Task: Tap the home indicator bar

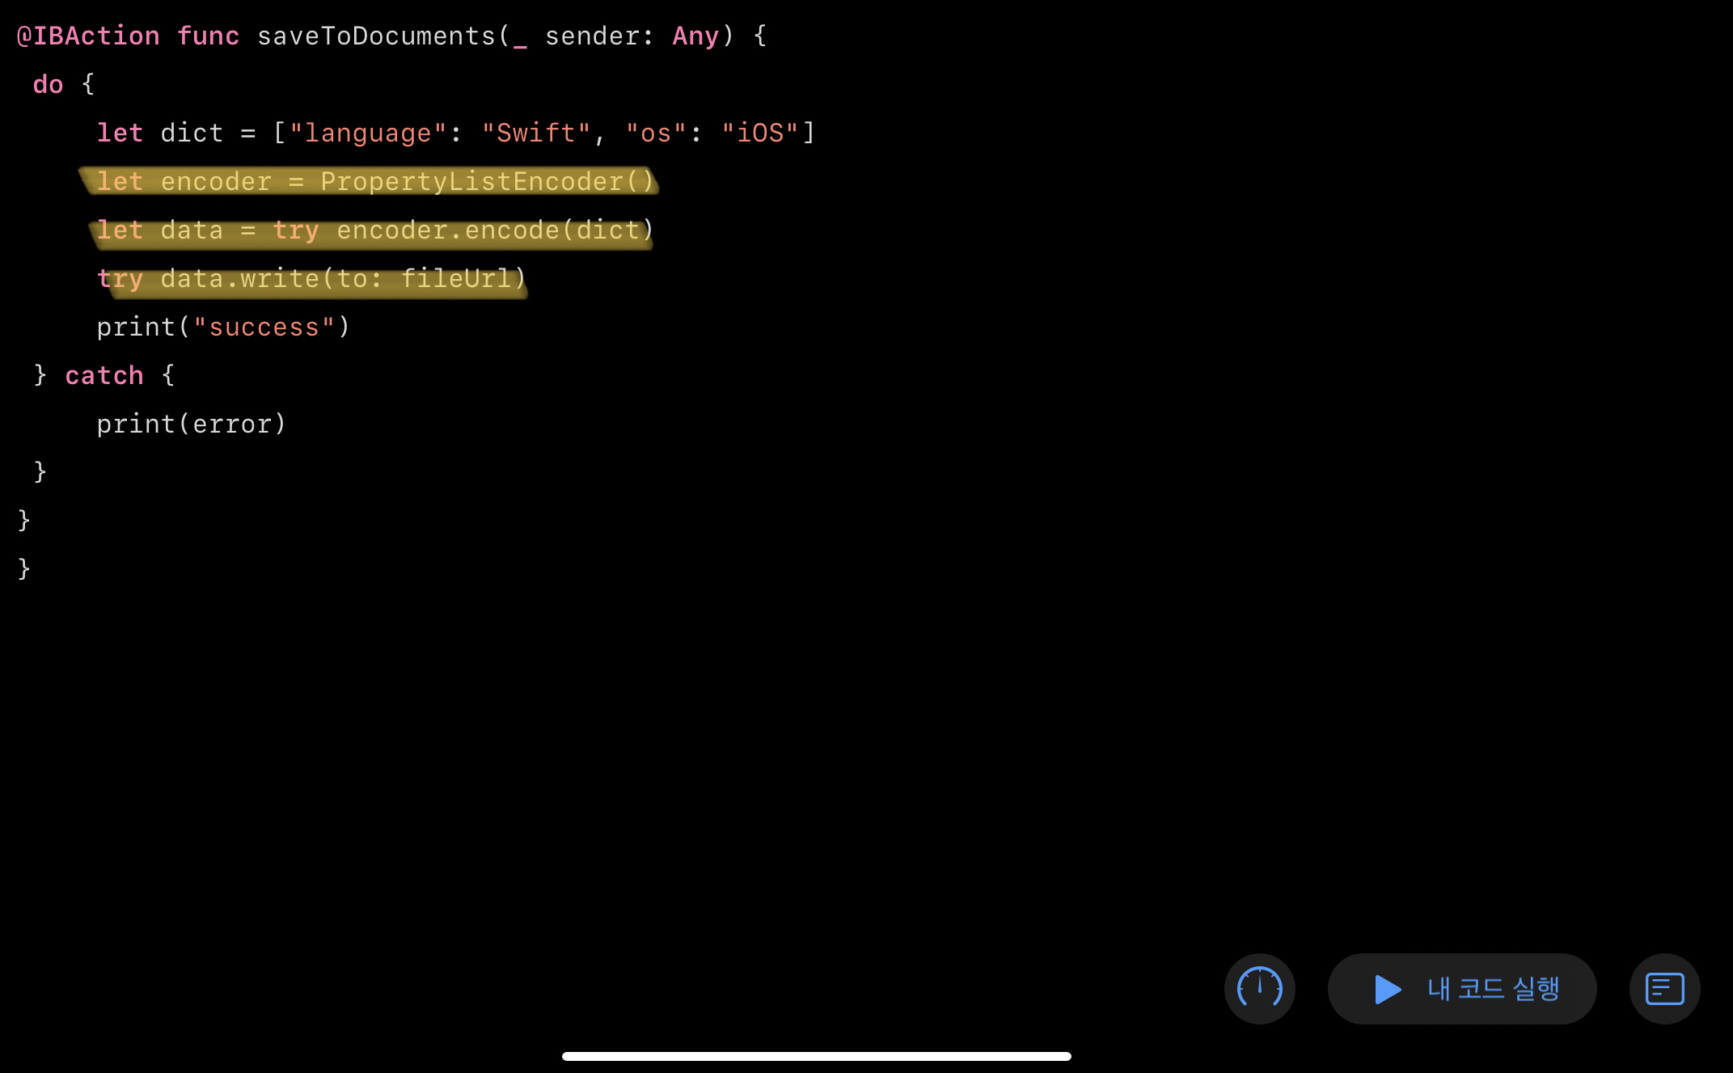Action: tap(816, 1056)
